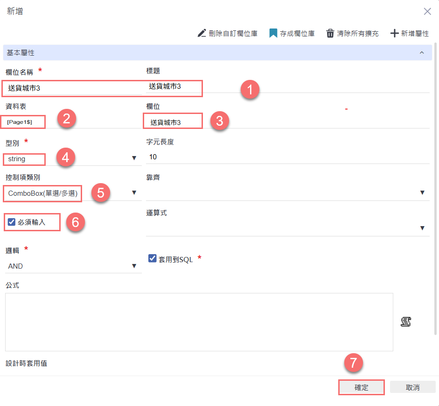
Task: Expand the 運算式 dropdown
Action: [x=422, y=228]
